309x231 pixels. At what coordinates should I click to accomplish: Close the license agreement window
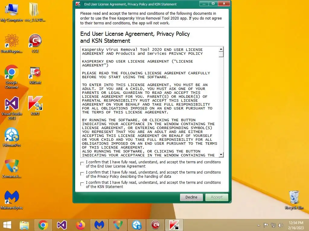click(224, 4)
